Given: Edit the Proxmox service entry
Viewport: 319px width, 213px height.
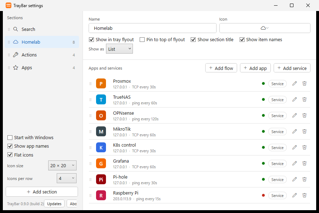Looking at the screenshot, I should click(295, 83).
